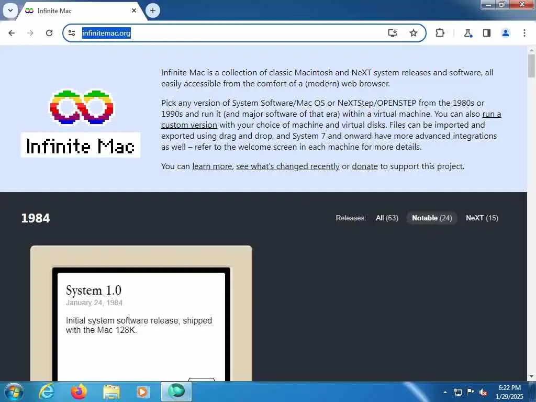The height and width of the screenshot is (402, 536).
Task: Open Action Center flag icon
Action: (x=471, y=392)
